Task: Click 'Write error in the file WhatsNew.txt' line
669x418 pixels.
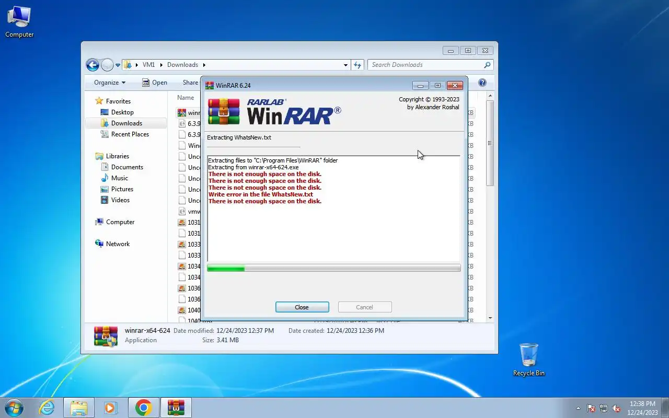Action: (x=260, y=194)
